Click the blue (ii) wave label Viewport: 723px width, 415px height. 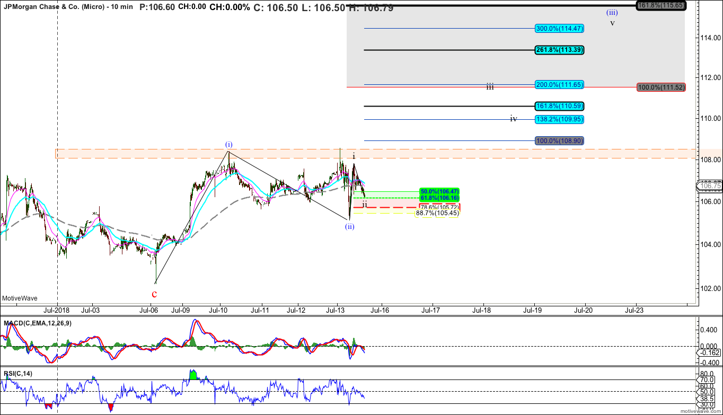click(349, 227)
